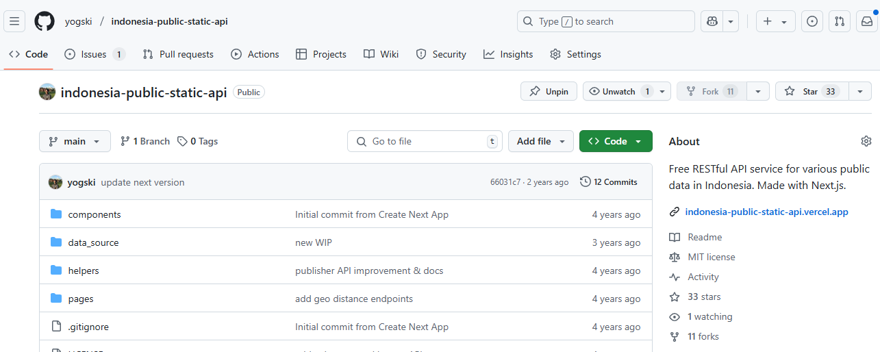Click the Public visibility label
880x352 pixels.
pos(249,92)
